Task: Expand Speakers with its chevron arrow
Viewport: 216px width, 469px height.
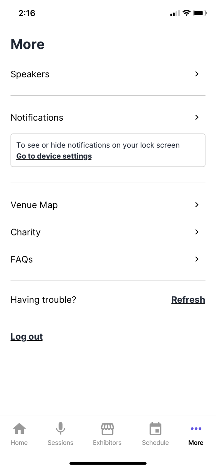Action: click(197, 74)
